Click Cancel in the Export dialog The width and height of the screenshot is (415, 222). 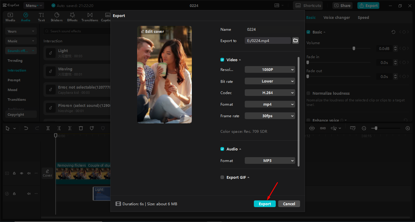[x=289, y=204]
